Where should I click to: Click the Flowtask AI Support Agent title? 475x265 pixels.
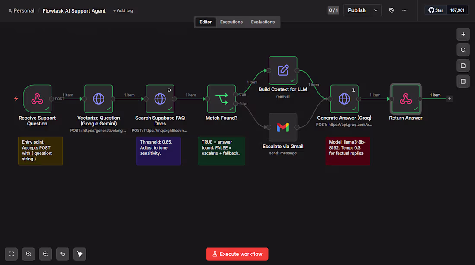pos(74,11)
